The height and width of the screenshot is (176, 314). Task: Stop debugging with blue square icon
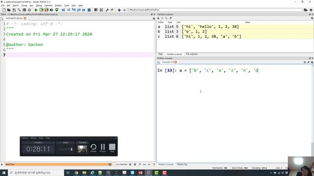coord(89,10)
